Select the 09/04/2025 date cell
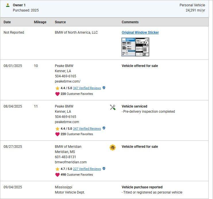 click(13, 187)
